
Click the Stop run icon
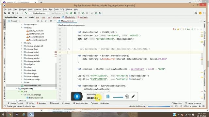87,13
